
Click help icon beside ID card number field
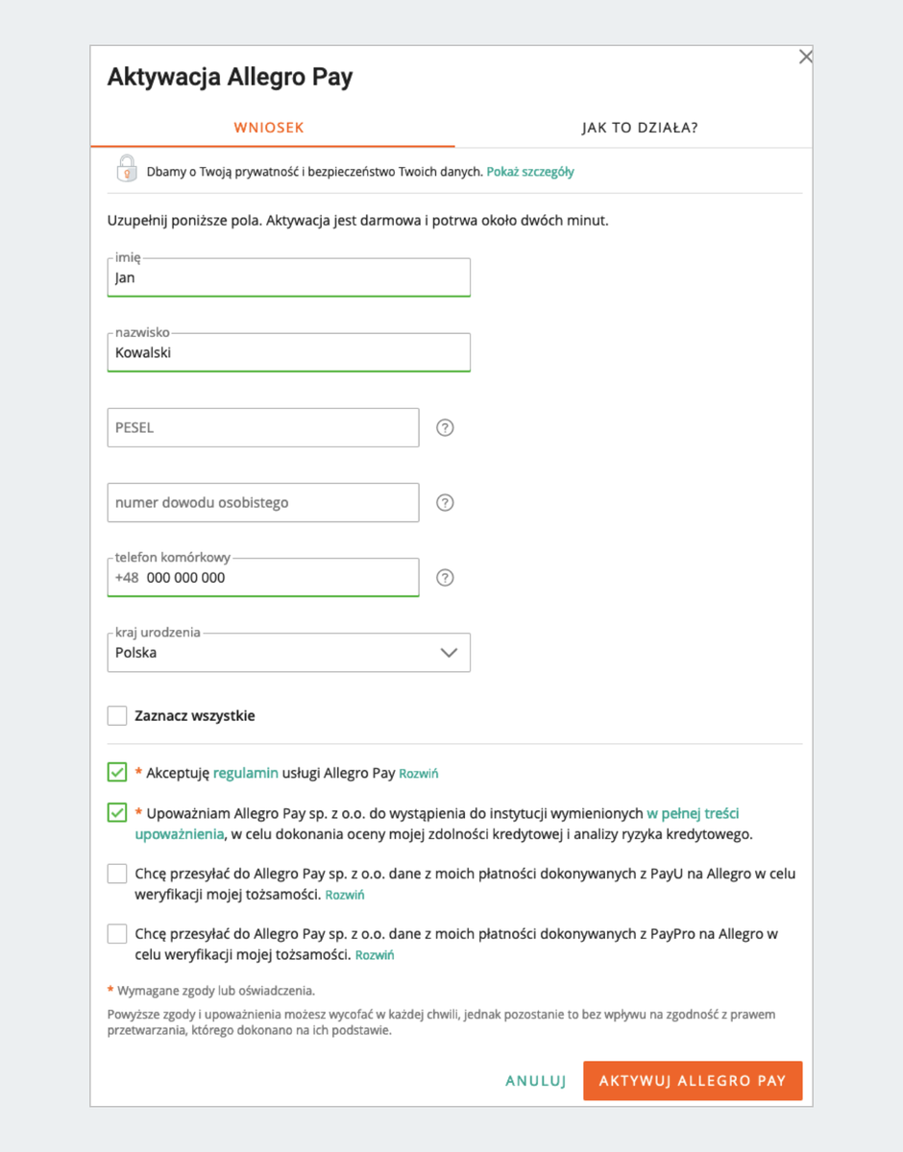(x=445, y=503)
